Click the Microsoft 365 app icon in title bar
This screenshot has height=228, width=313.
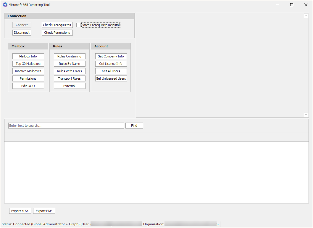pyautogui.click(x=5, y=5)
